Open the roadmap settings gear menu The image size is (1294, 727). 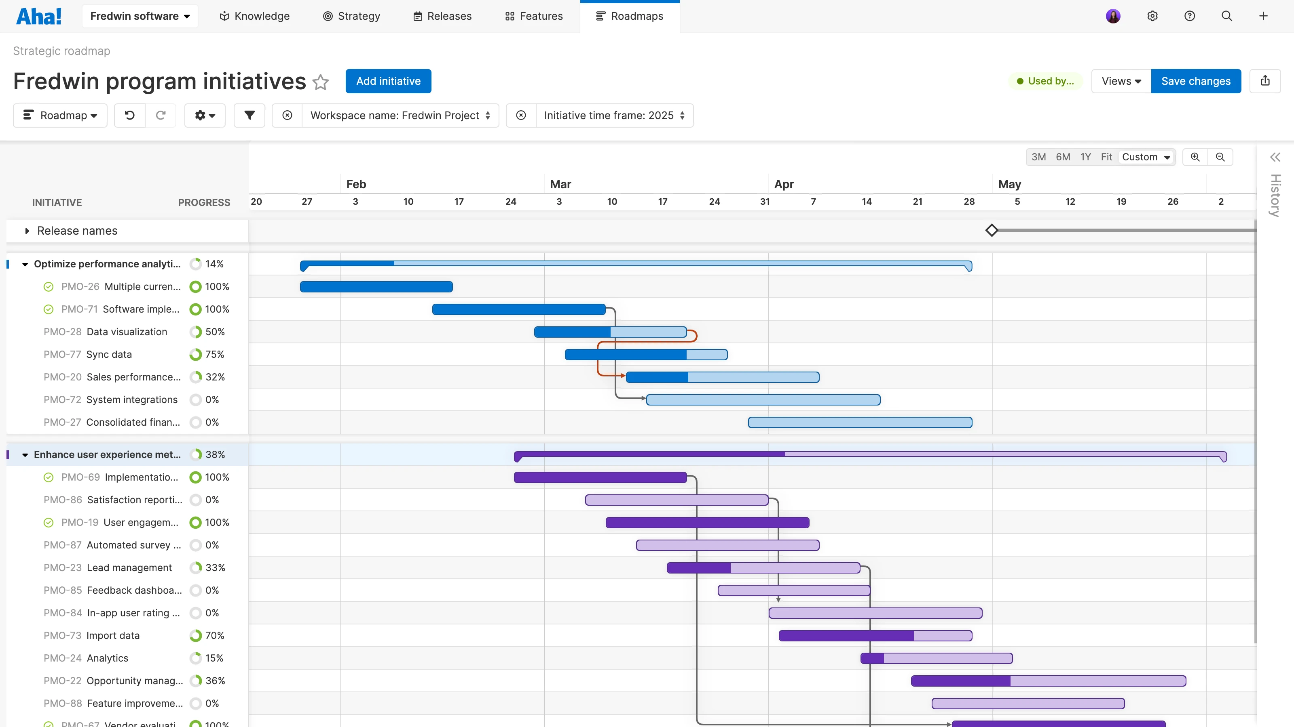tap(205, 115)
